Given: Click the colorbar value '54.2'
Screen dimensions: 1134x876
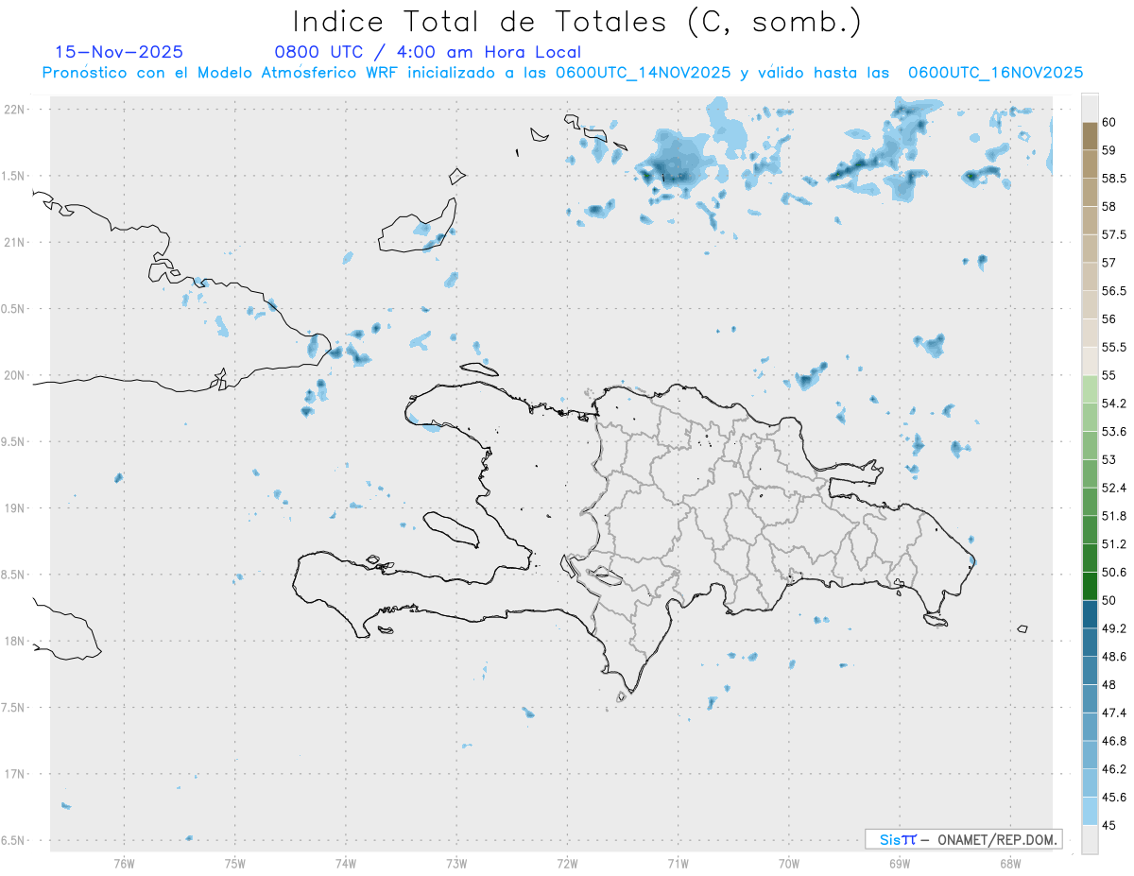Looking at the screenshot, I should pyautogui.click(x=1114, y=404).
